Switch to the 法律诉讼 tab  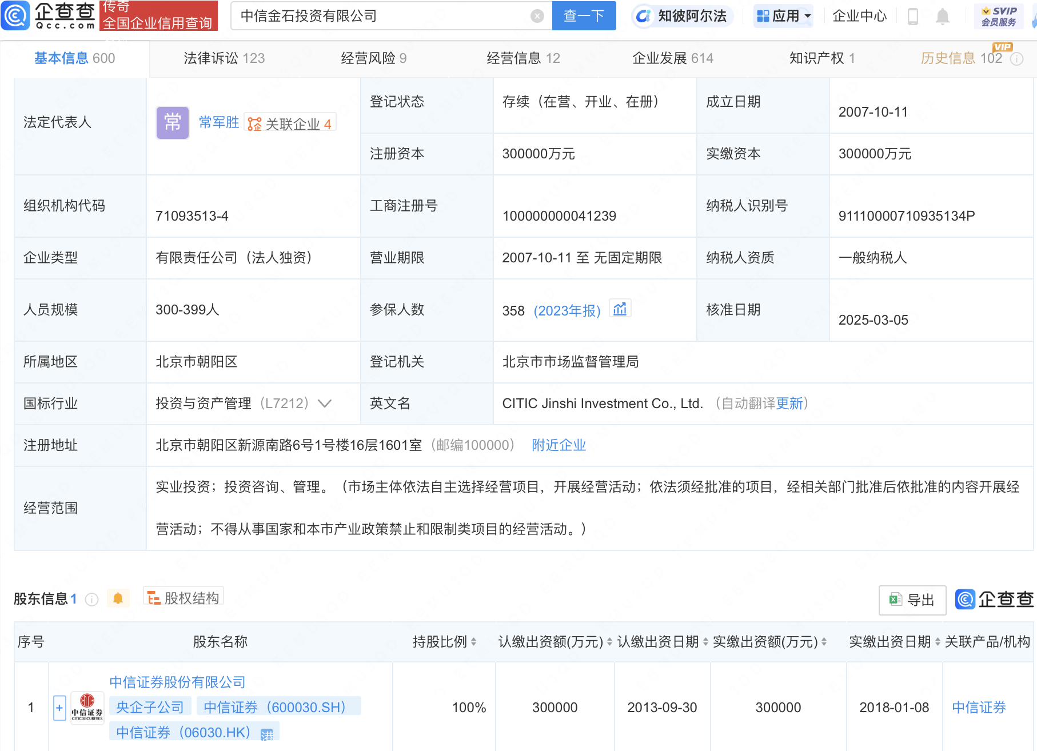[x=224, y=58]
